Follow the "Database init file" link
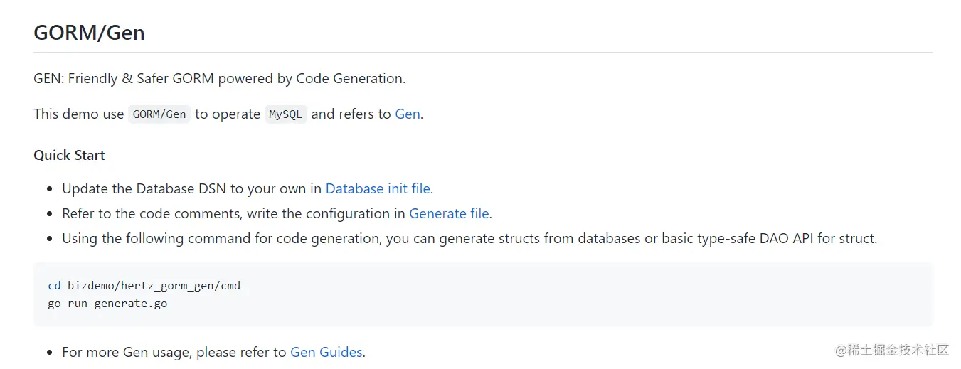 click(378, 188)
